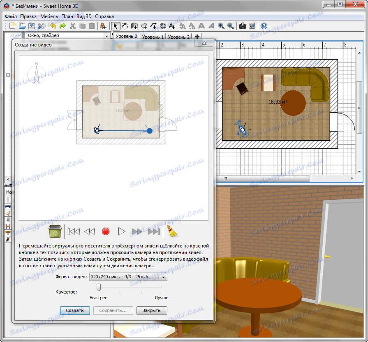The width and height of the screenshot is (368, 342).
Task: Click the Закрыть button
Action: [x=151, y=310]
